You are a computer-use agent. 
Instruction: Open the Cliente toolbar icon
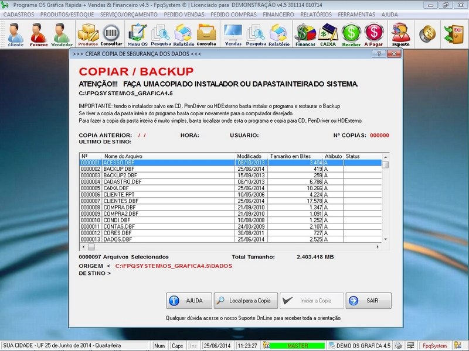tap(16, 34)
